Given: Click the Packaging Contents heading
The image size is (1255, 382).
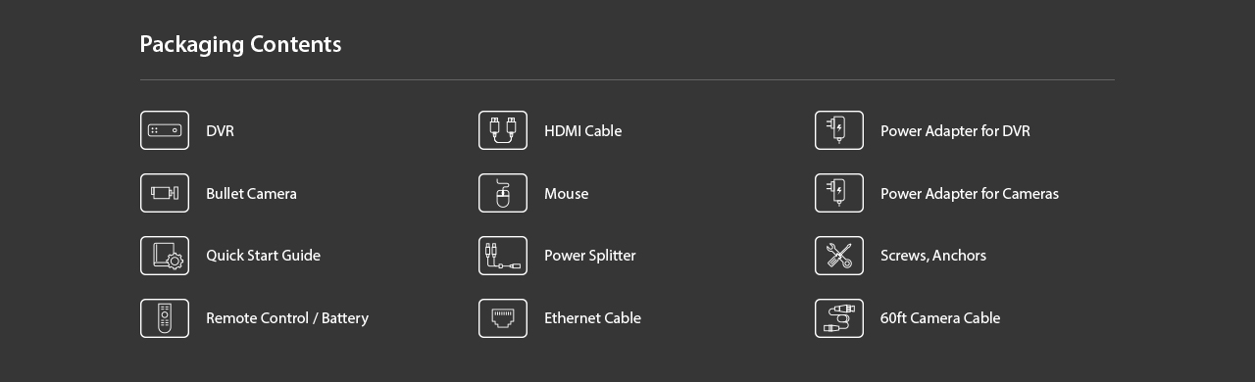Looking at the screenshot, I should (x=240, y=44).
